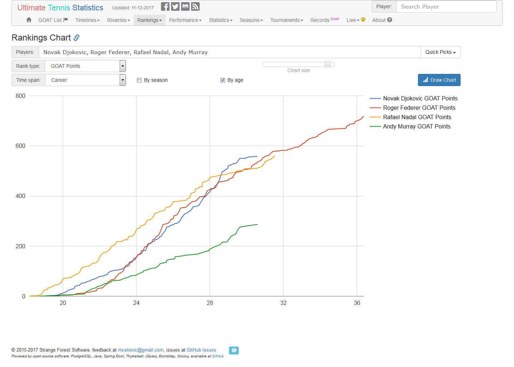Expand the Seasons dropdown
Image resolution: width=514 pixels, height=367 pixels.
point(251,20)
